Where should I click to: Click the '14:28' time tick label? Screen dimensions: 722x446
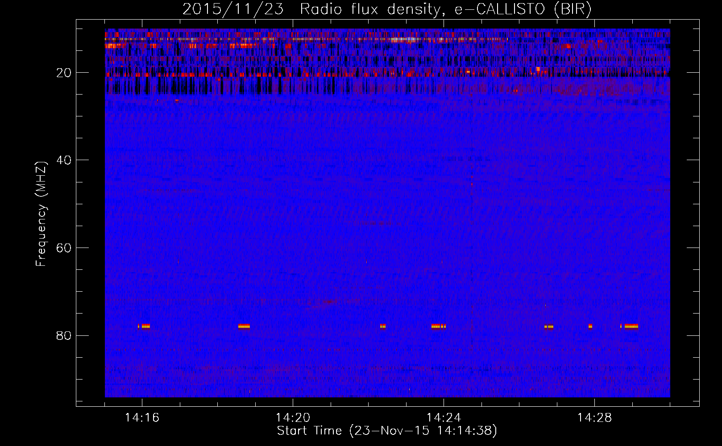point(594,418)
